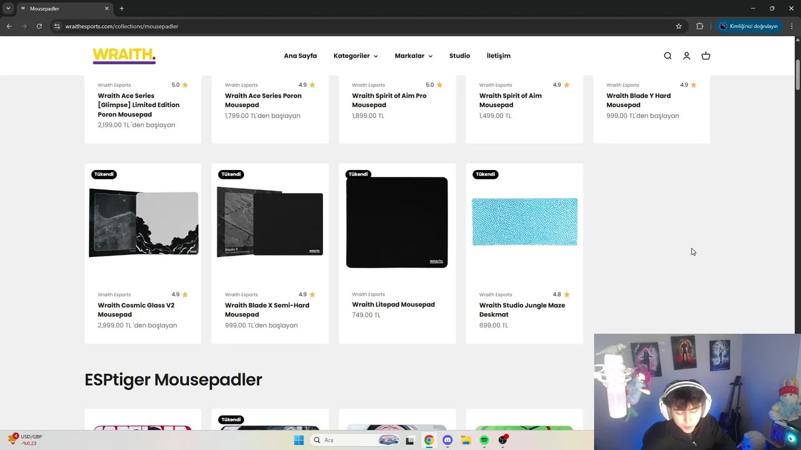Click the Jungle Maze Deskmat image
This screenshot has width=801, height=450.
pos(524,222)
